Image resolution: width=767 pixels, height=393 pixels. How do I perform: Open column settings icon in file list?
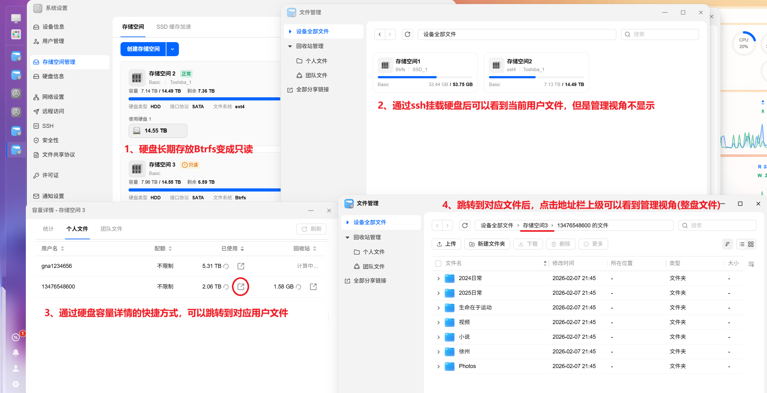(x=751, y=264)
